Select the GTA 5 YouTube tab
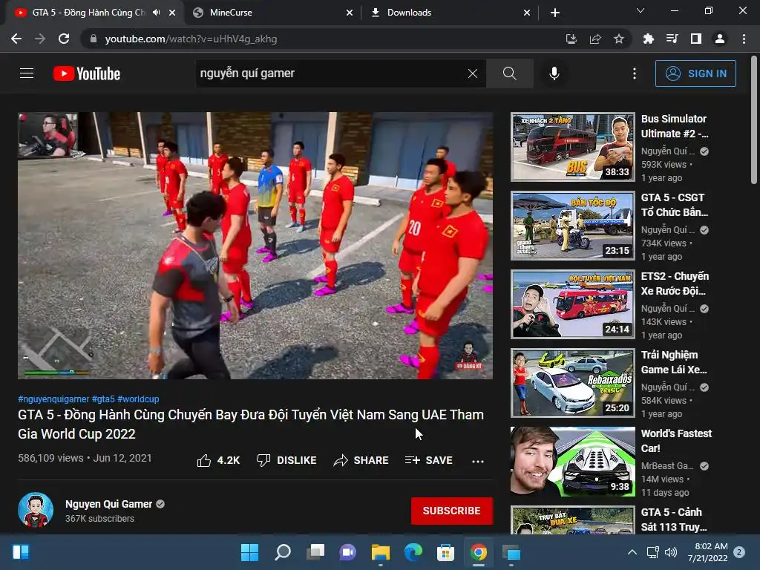The width and height of the screenshot is (760, 570). pos(88,13)
